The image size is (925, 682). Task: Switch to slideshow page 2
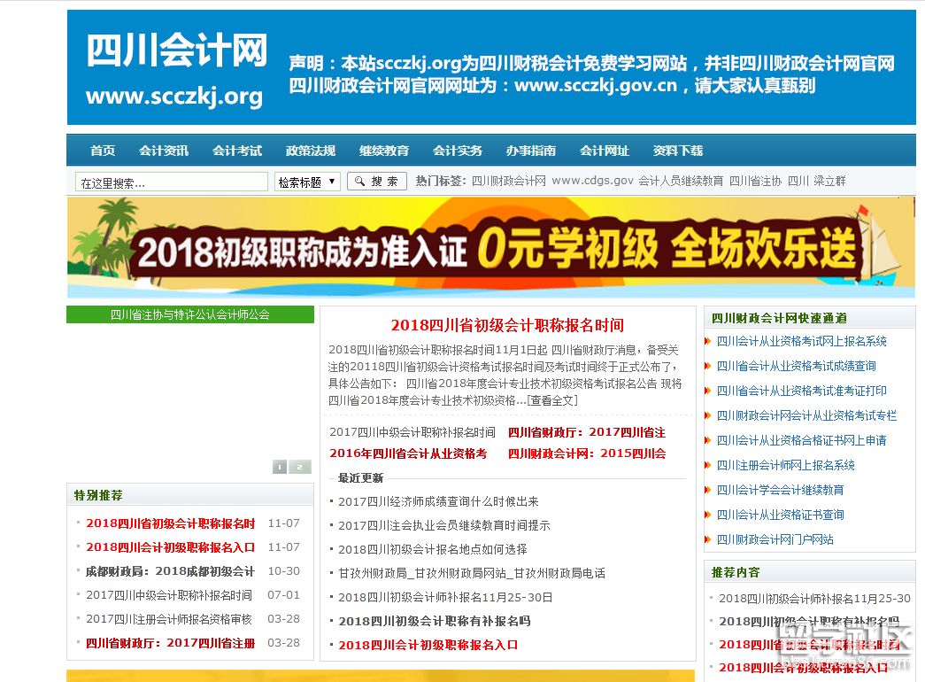(x=298, y=466)
